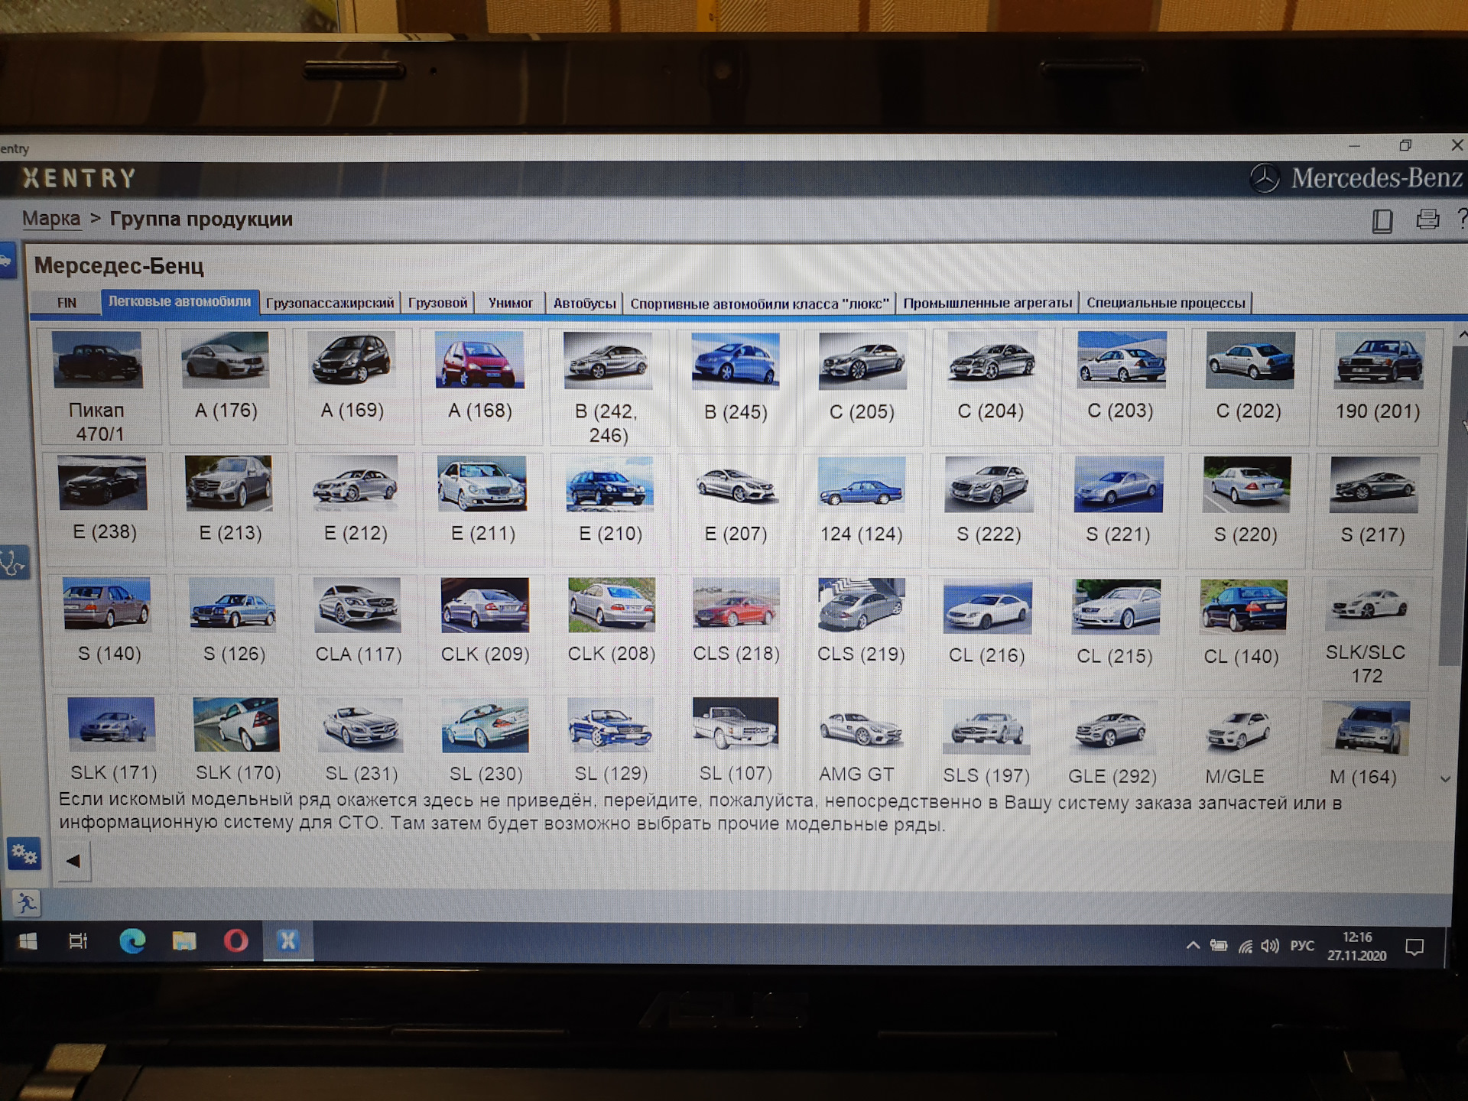
Task: Select the SL (230) roadster thumbnail
Action: coord(486,725)
